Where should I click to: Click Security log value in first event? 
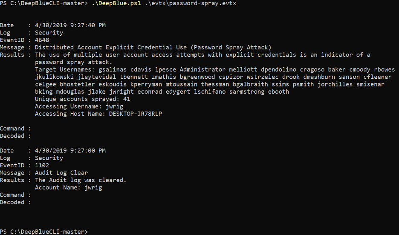pyautogui.click(x=49, y=32)
